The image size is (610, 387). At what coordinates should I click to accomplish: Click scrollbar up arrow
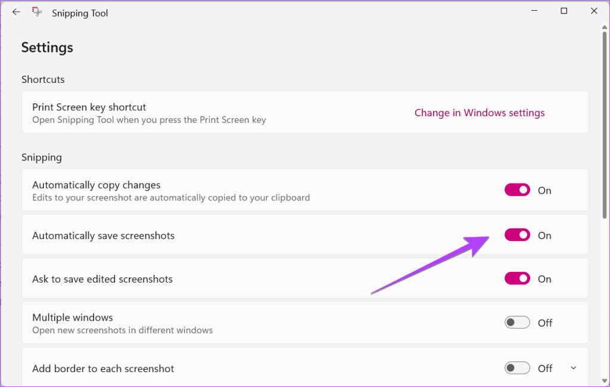[604, 27]
